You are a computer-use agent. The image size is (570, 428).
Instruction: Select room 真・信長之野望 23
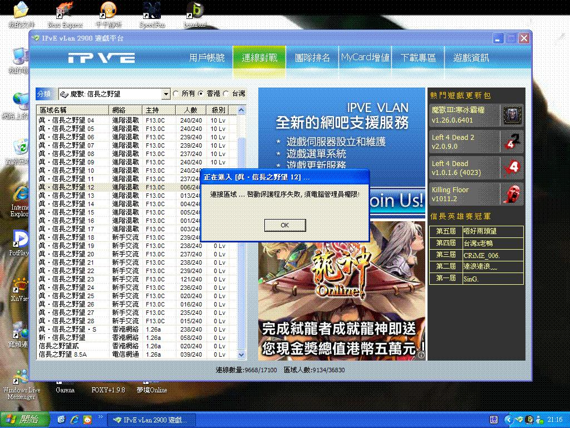pyautogui.click(x=137, y=279)
